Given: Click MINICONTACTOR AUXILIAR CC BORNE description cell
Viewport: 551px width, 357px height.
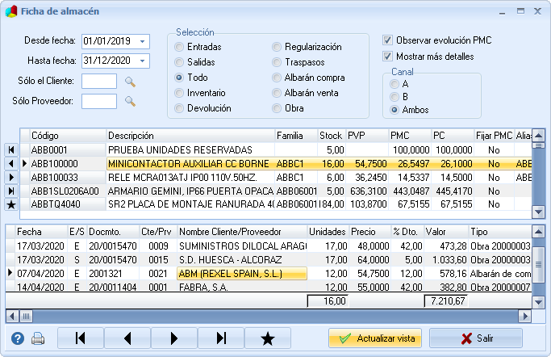Looking at the screenshot, I should (x=190, y=164).
